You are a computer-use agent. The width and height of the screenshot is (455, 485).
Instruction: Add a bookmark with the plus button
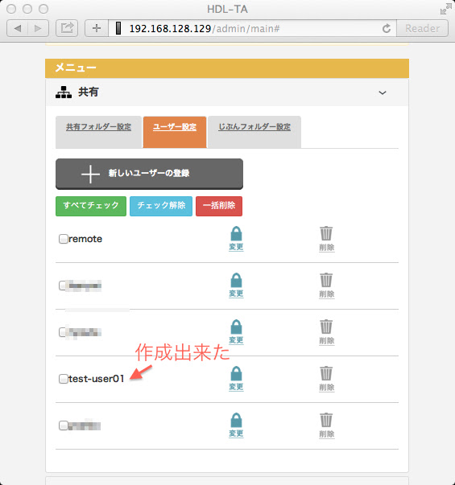[x=97, y=28]
